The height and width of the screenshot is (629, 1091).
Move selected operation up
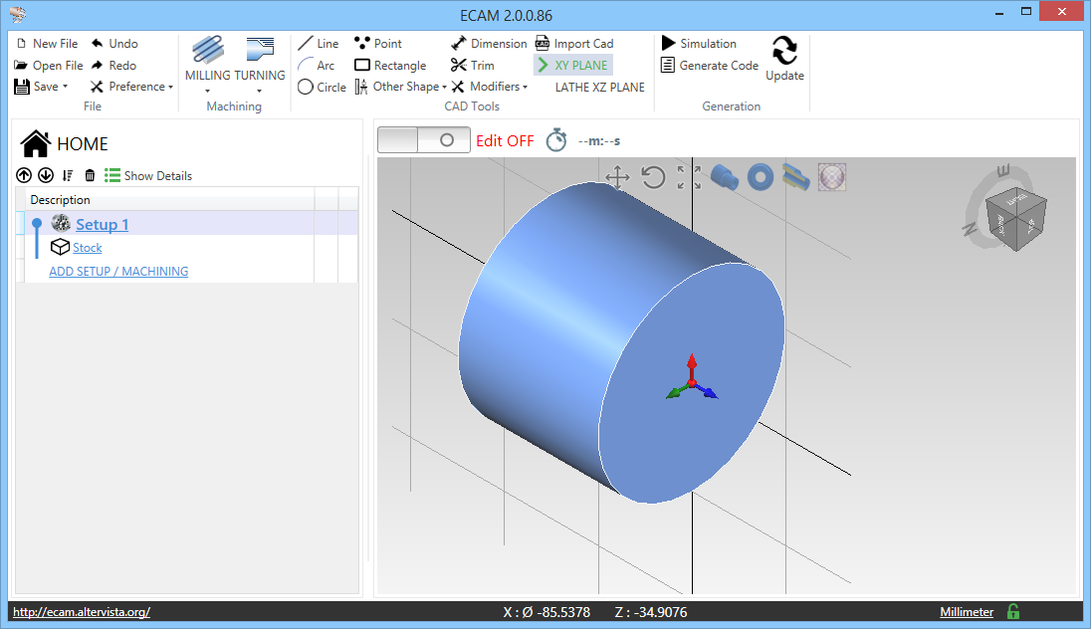[24, 175]
